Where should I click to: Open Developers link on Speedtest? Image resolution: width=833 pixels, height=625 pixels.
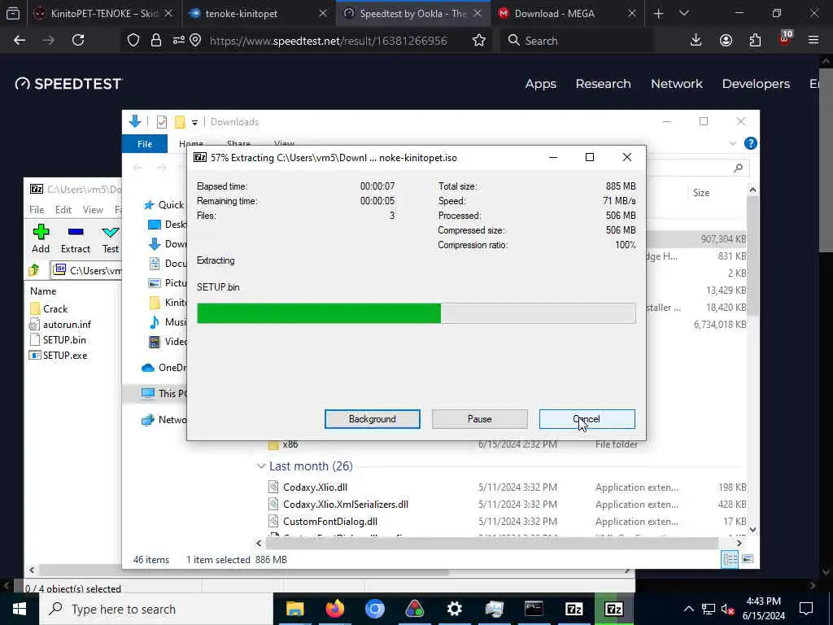756,84
